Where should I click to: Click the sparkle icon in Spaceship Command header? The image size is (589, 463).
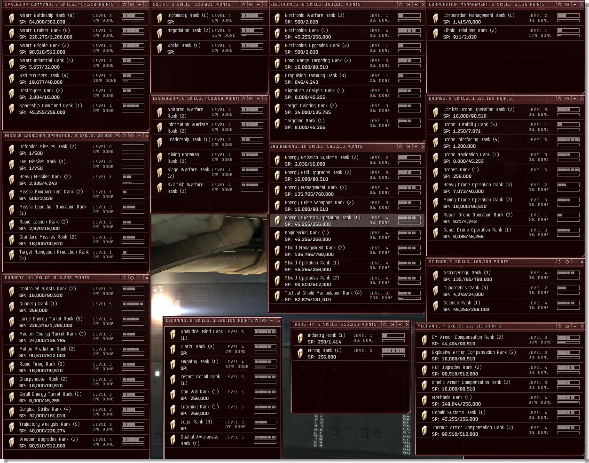pyautogui.click(x=125, y=4)
